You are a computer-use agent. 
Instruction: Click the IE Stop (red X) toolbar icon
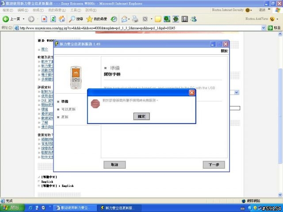[x=44, y=19]
